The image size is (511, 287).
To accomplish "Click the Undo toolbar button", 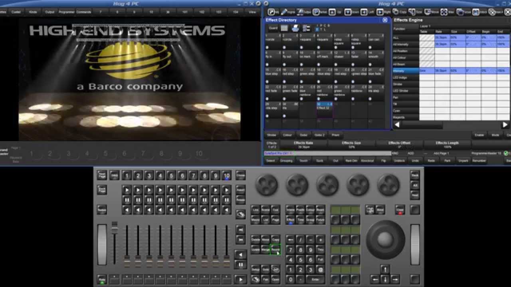I will pyautogui.click(x=415, y=161).
